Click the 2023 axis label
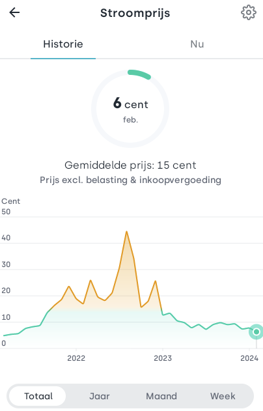 (x=163, y=358)
